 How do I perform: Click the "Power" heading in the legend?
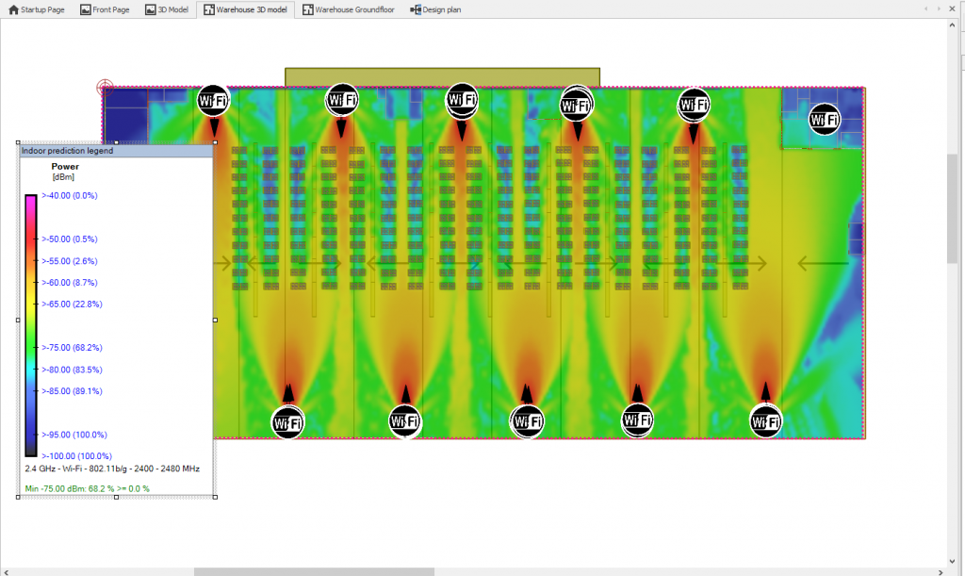(x=65, y=166)
